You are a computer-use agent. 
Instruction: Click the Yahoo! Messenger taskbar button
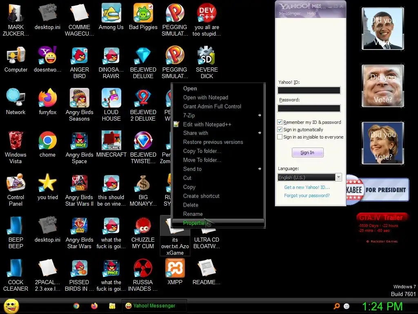(x=154, y=306)
